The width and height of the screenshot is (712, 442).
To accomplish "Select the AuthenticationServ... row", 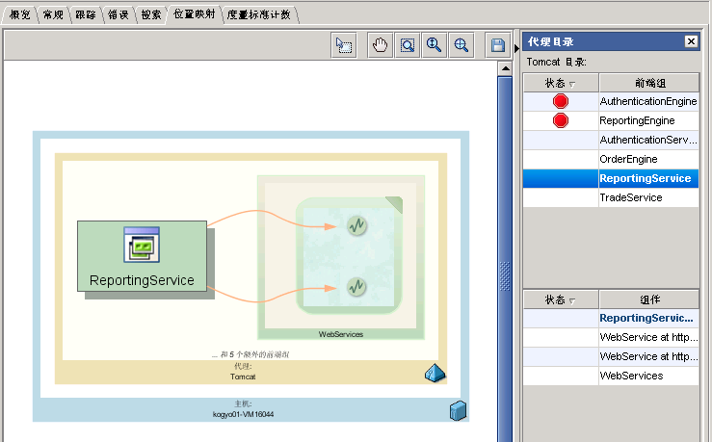I will point(611,140).
